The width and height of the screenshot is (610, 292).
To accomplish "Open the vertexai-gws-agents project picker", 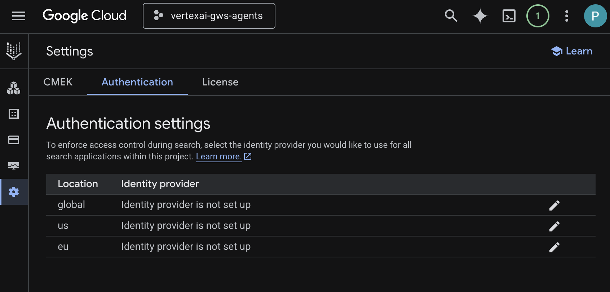I will [209, 16].
